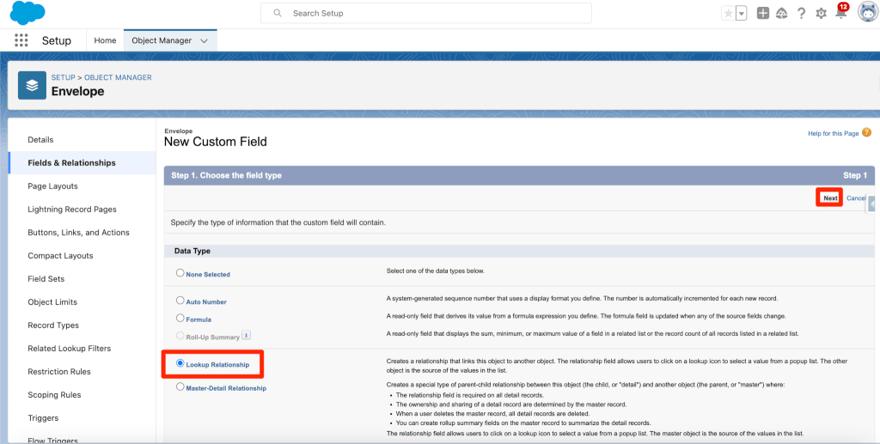
Task: Choose Master-Detail Relationship radio button
Action: click(180, 387)
